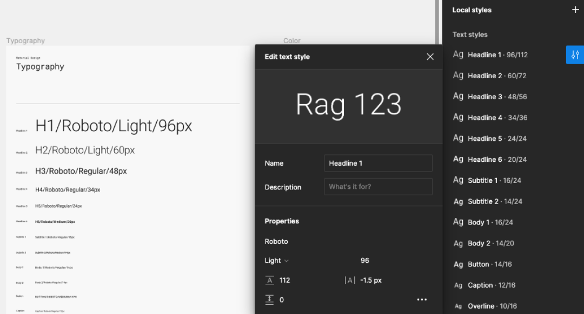584x314 pixels.
Task: Click the blue edit style settings icon
Action: [575, 54]
